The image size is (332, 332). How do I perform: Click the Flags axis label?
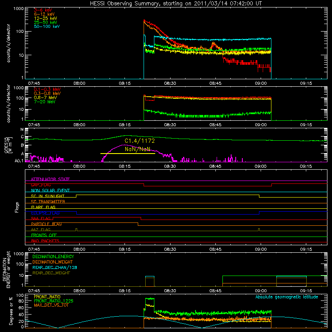coord(17,207)
